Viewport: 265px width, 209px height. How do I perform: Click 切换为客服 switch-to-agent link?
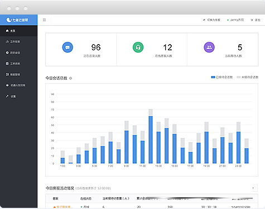[214, 20]
